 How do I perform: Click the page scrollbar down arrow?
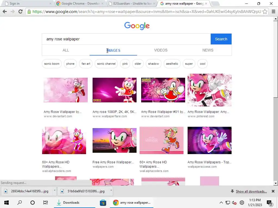tap(276, 183)
